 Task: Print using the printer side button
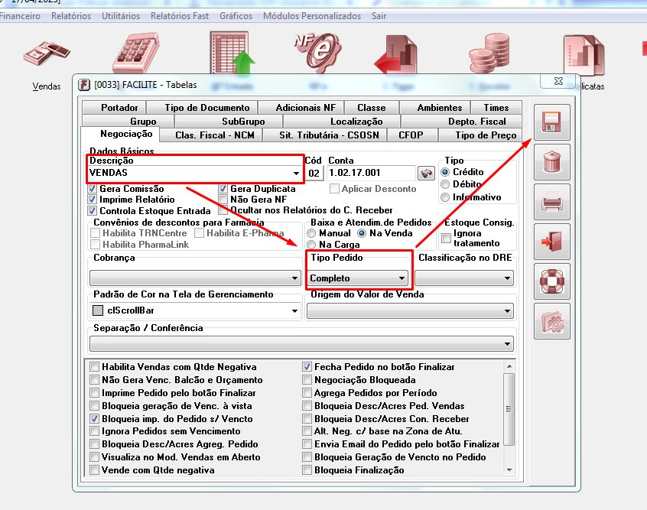pyautogui.click(x=551, y=202)
